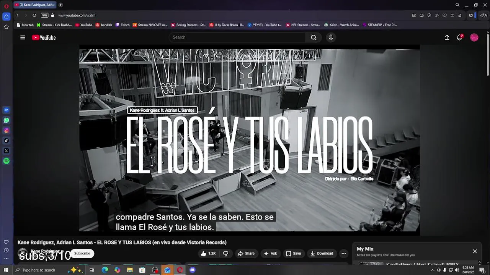The height and width of the screenshot is (275, 490).
Task: Save the video to a playlist
Action: click(294, 254)
